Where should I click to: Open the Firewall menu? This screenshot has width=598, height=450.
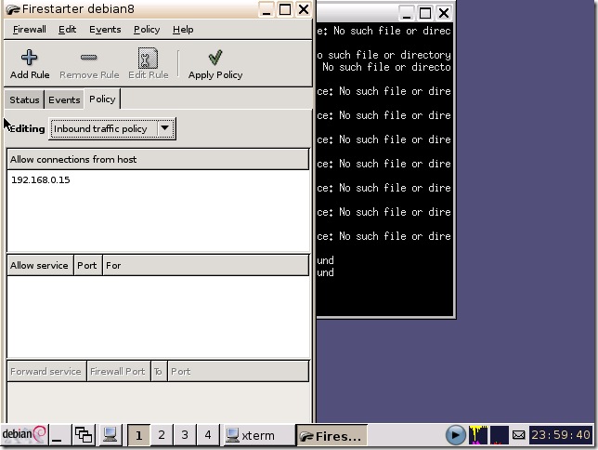(x=30, y=30)
